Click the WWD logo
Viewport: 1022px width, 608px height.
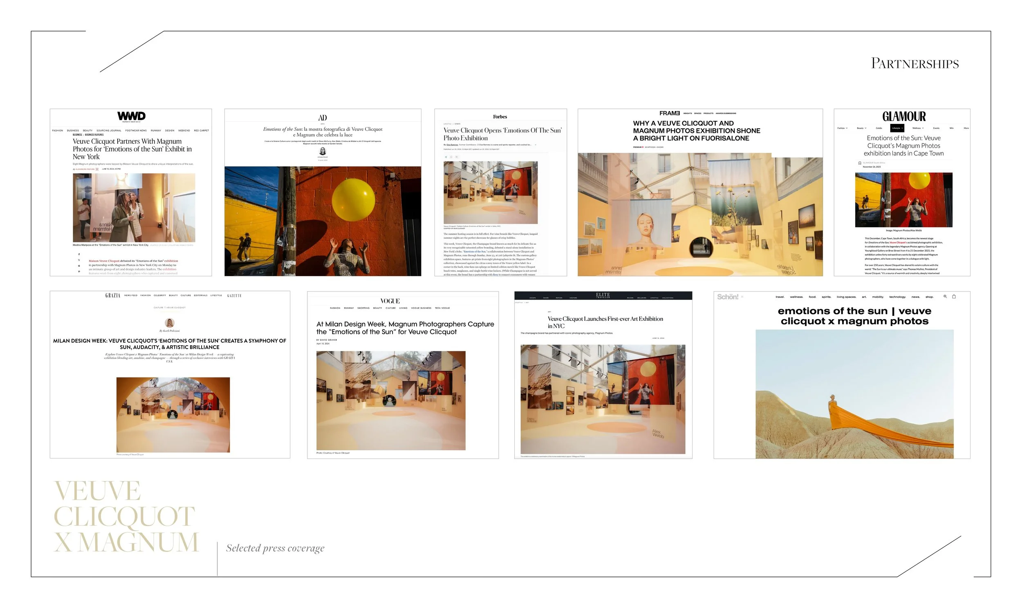click(131, 116)
